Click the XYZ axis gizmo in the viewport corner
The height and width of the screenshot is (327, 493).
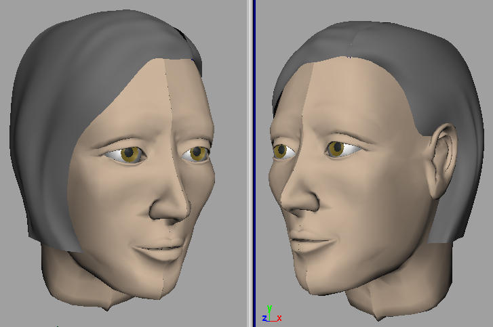pyautogui.click(x=270, y=314)
